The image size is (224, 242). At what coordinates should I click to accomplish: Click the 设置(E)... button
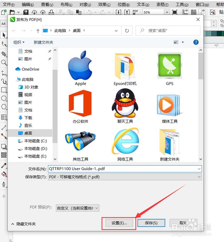tap(119, 223)
